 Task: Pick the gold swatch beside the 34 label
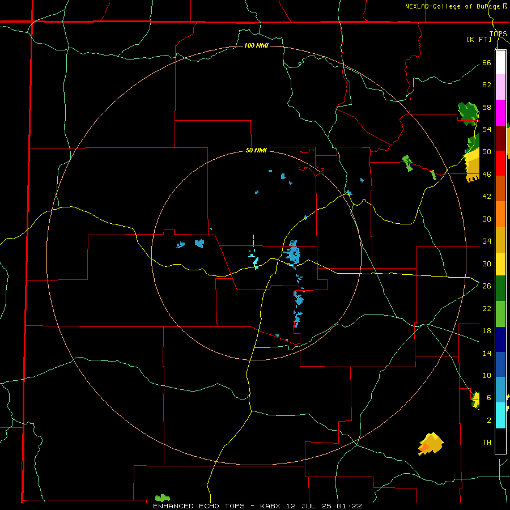[x=500, y=240]
